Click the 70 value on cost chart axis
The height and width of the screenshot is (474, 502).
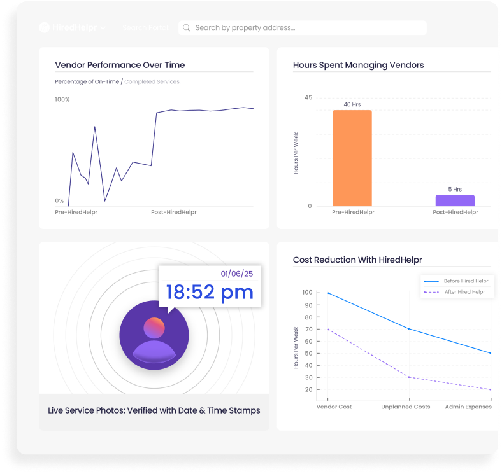click(308, 329)
